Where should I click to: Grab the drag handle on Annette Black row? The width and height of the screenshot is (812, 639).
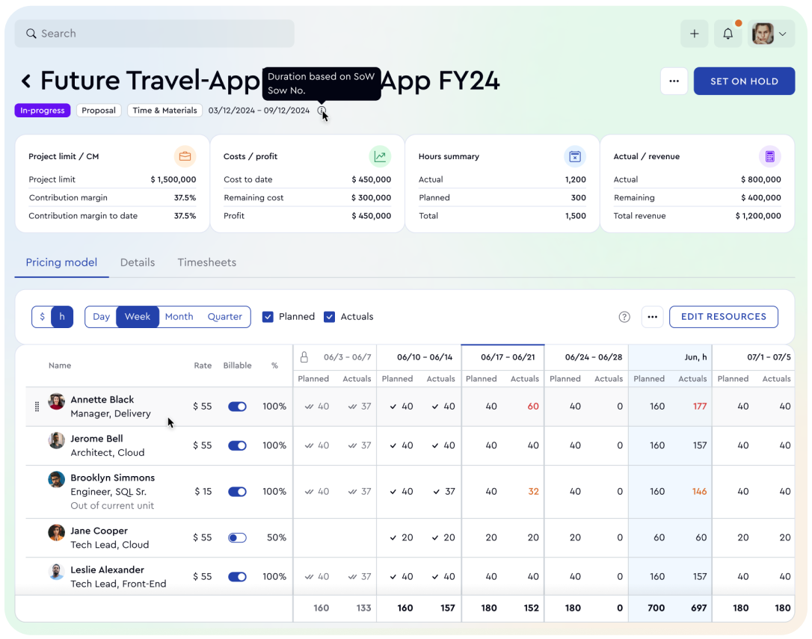point(37,407)
